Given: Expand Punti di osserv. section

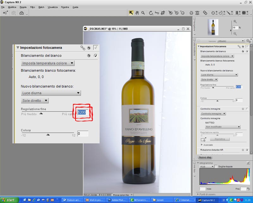Looking at the screenshot, I should pos(198,194).
